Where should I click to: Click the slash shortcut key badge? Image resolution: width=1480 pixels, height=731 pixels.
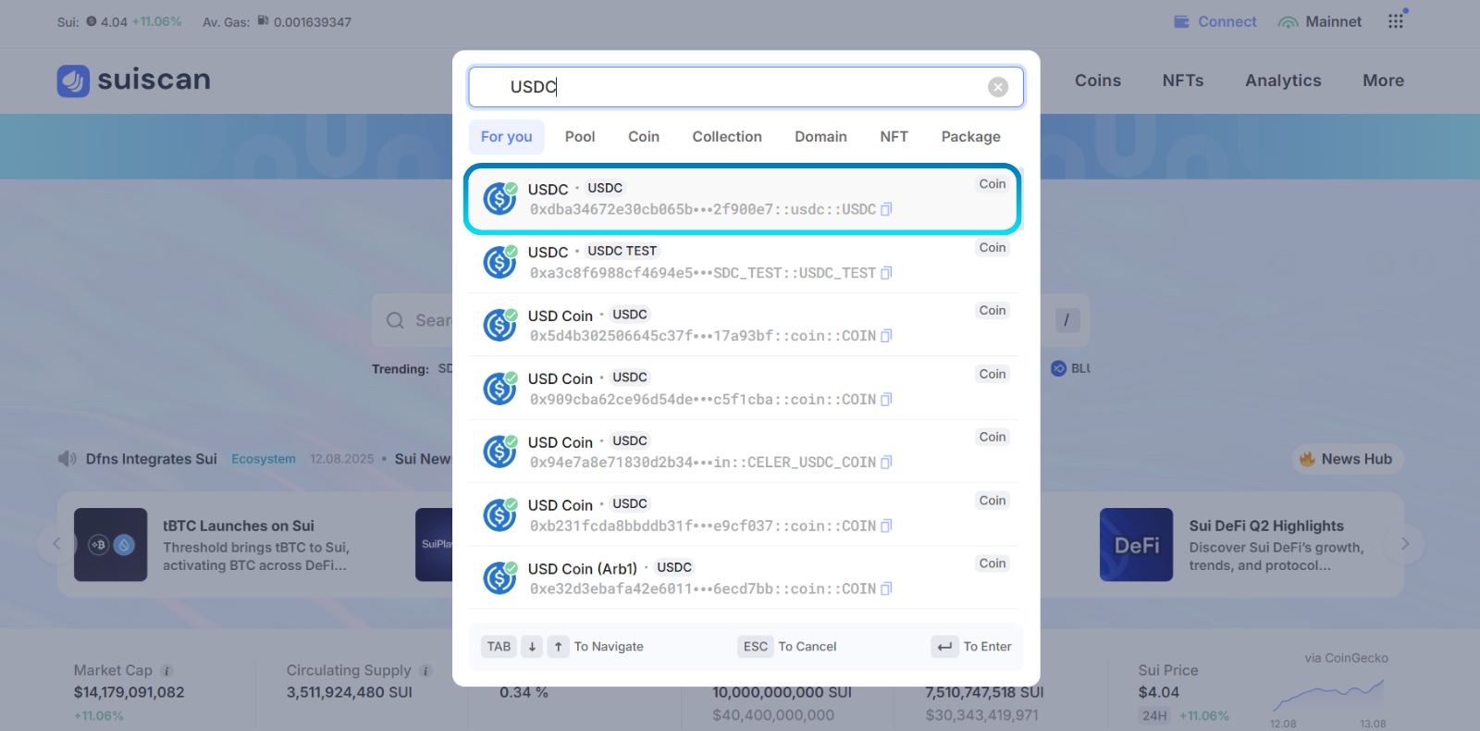(x=1067, y=320)
